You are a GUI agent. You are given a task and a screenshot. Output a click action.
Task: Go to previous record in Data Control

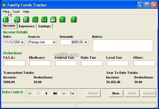click(x=38, y=94)
